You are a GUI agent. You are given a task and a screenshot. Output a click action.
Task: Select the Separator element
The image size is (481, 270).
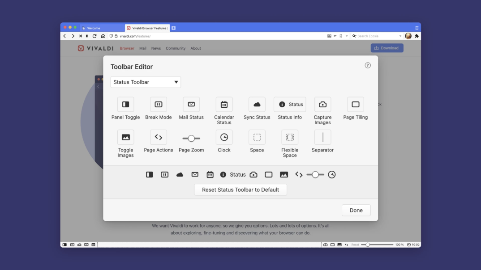322,137
